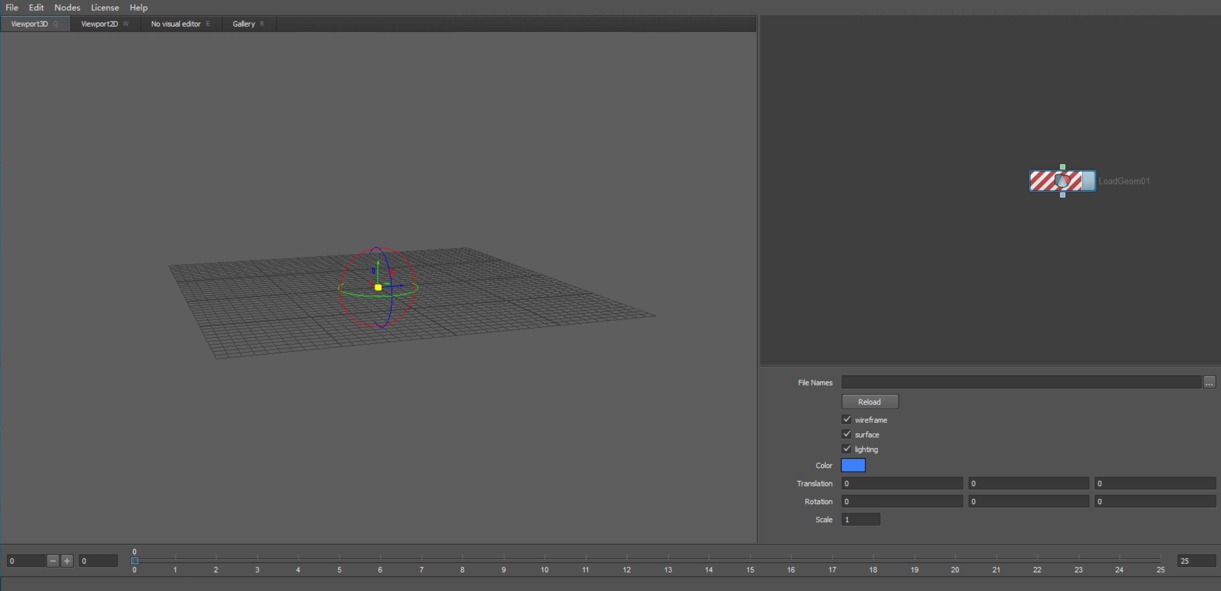Click the geometry shapes icon on LoadGeom01 node
The height and width of the screenshot is (591, 1221).
point(1063,181)
